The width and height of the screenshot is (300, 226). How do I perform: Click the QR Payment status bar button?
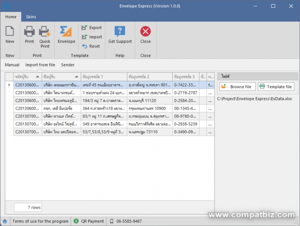tap(89, 221)
